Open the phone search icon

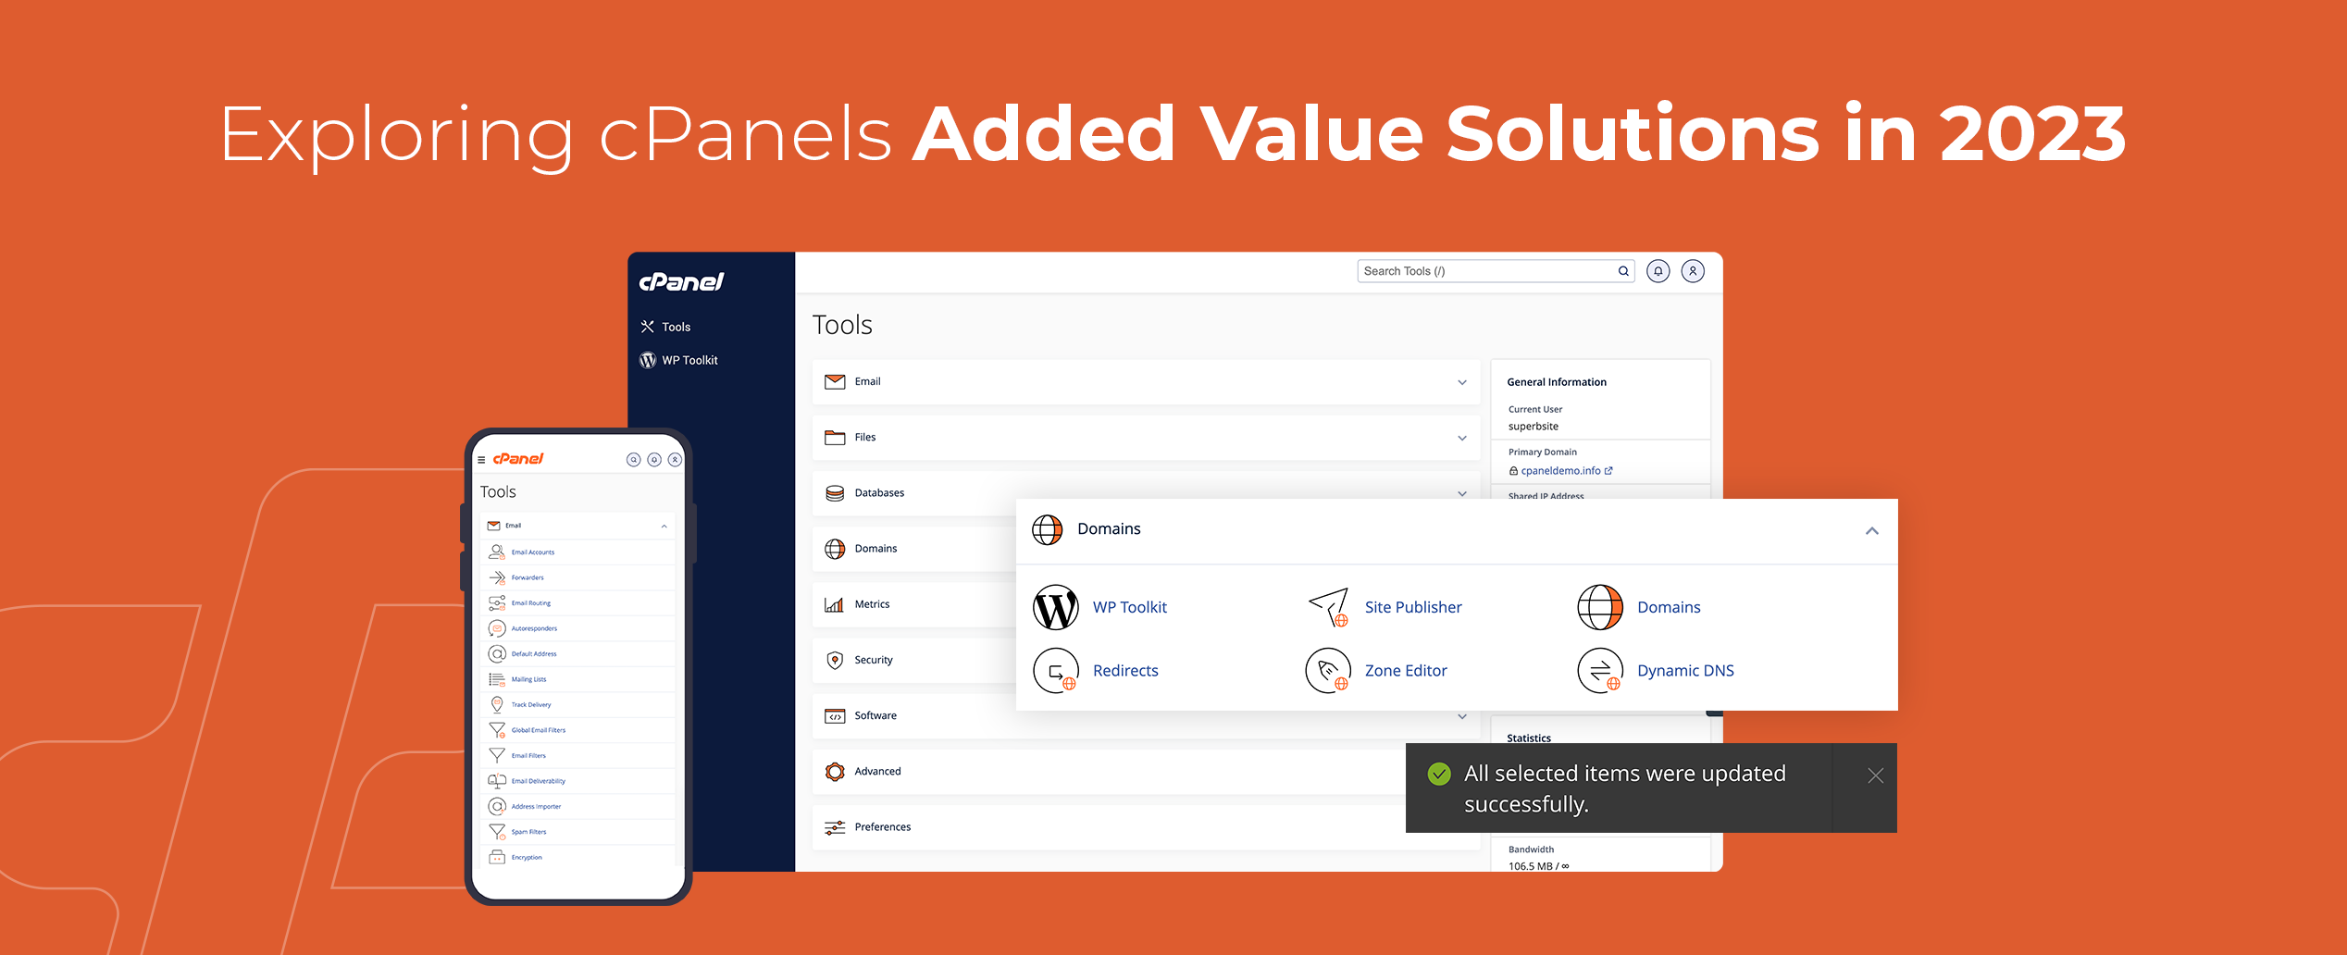pos(633,460)
